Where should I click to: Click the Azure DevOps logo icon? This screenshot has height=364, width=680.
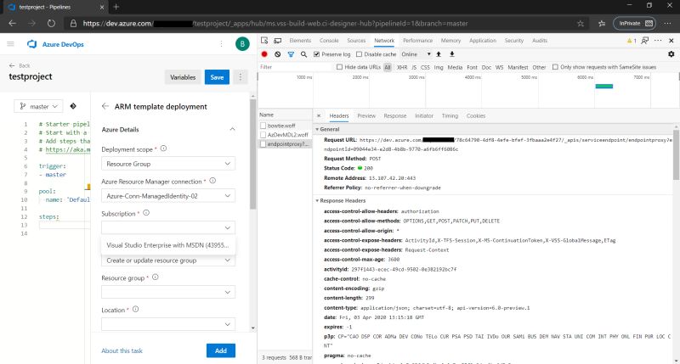tap(31, 44)
